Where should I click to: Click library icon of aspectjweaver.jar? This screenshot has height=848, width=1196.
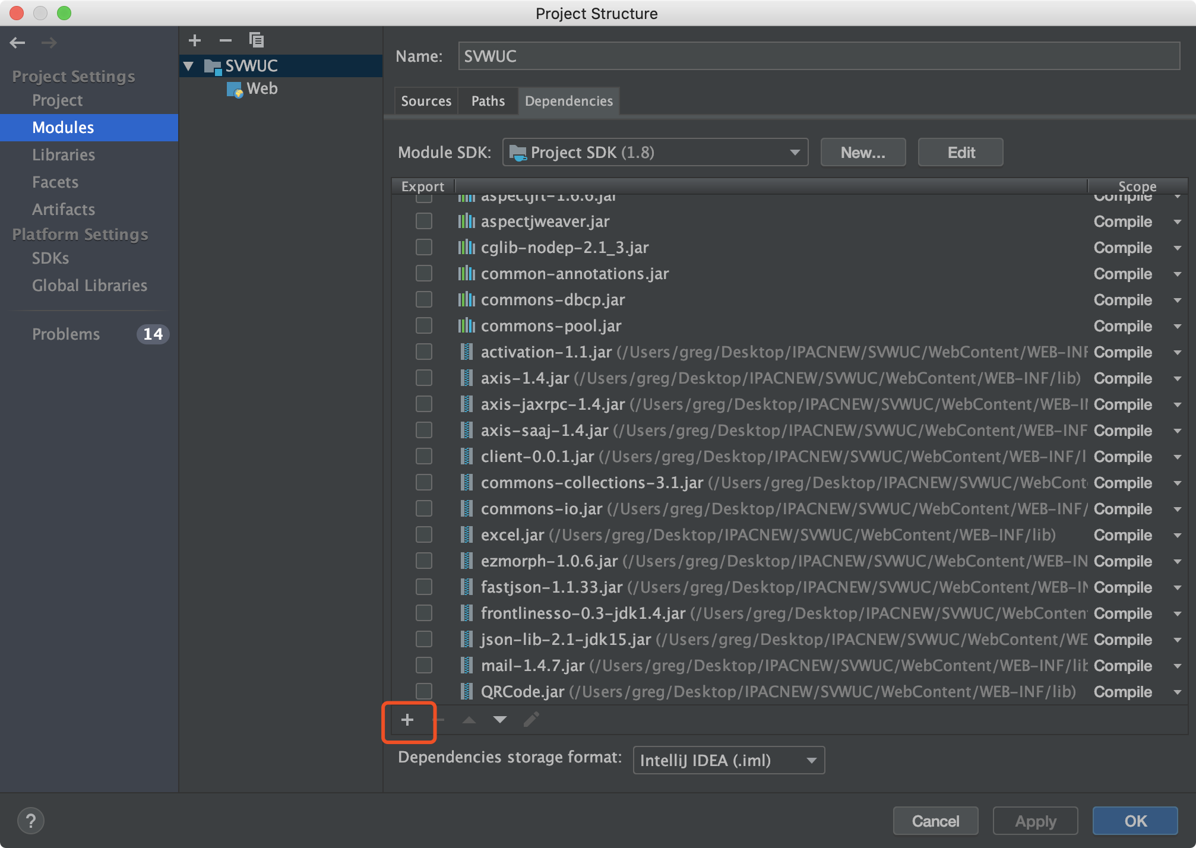(x=467, y=222)
